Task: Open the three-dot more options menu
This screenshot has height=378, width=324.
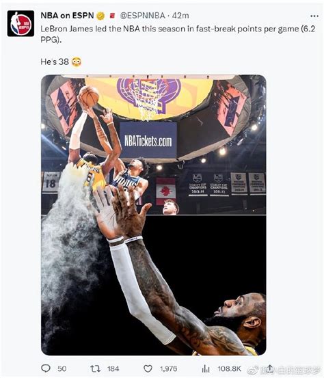Action: pyautogui.click(x=314, y=16)
